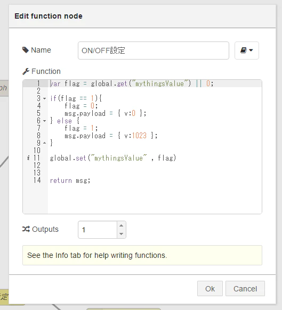Click the 'return msg;' line
This screenshot has width=282, height=310.
[70, 180]
